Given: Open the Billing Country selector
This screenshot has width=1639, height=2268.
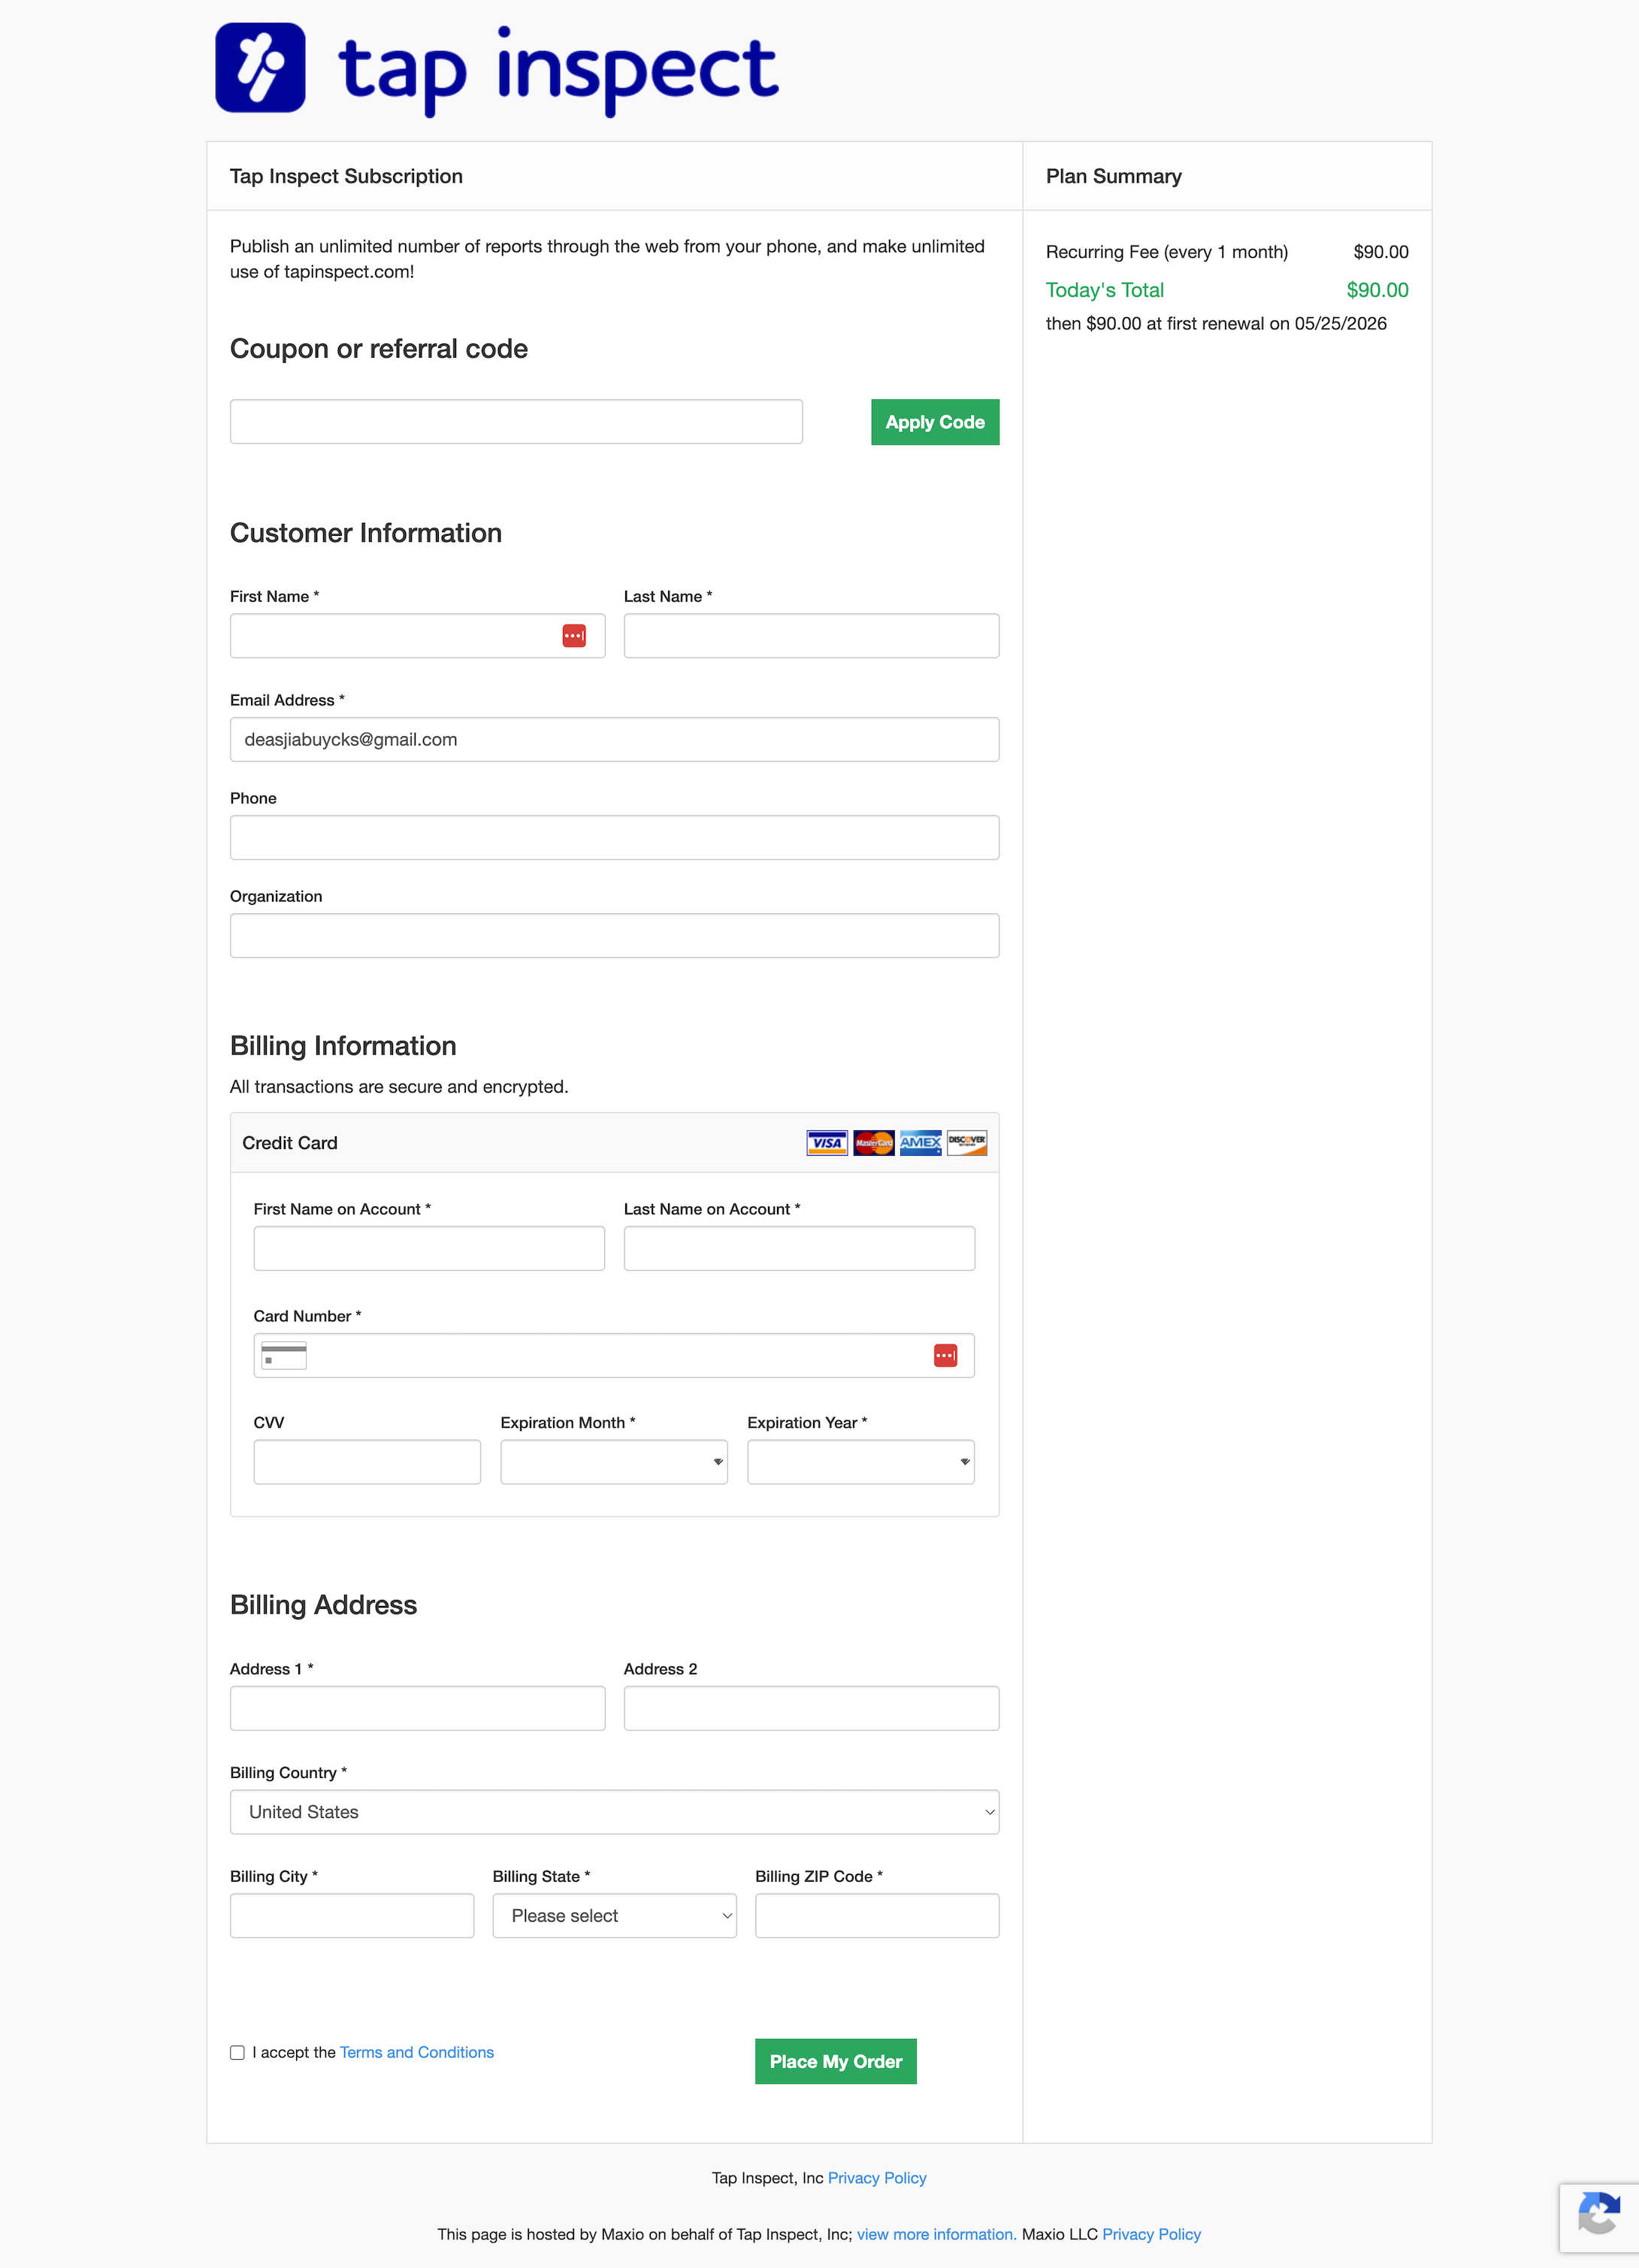Looking at the screenshot, I should [613, 1811].
